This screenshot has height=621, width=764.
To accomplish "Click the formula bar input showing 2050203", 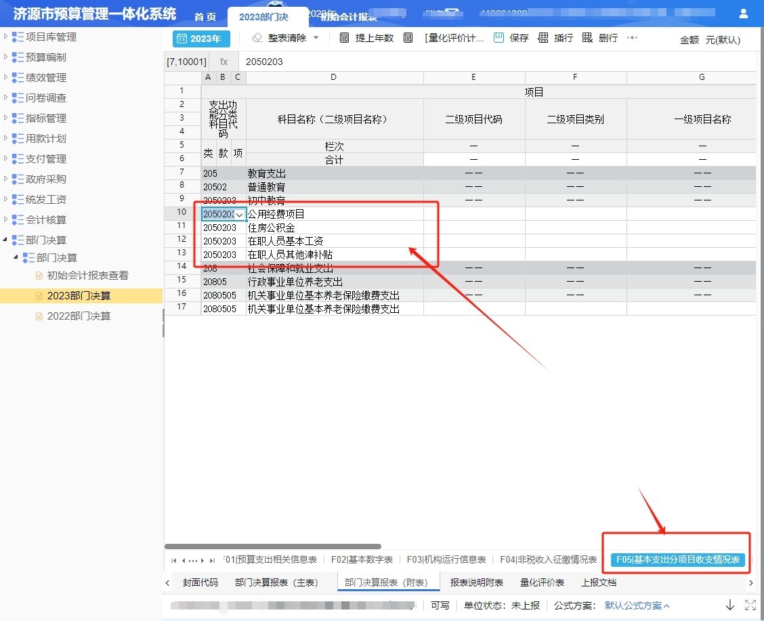I will click(497, 62).
